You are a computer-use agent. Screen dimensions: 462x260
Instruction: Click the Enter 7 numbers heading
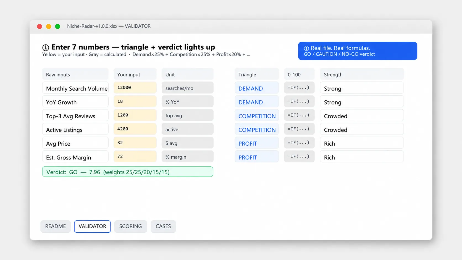tap(129, 47)
